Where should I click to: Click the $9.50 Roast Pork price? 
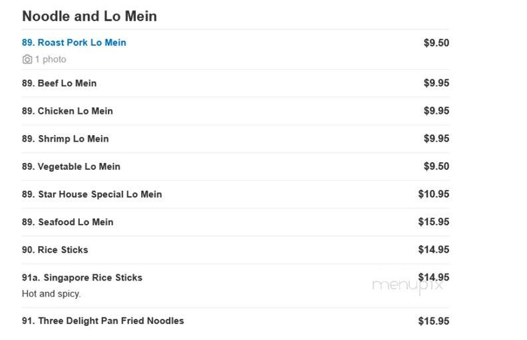pos(437,43)
